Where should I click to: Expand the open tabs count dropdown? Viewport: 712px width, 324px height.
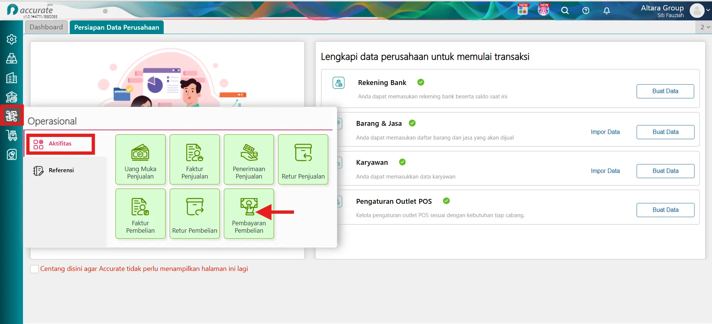point(705,27)
